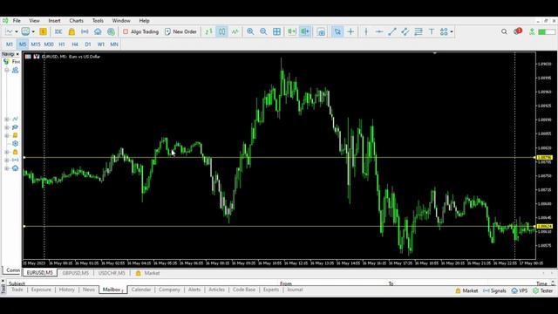Switch chart to candlesticks mode
Screen dimensions: 558x314
221,31
